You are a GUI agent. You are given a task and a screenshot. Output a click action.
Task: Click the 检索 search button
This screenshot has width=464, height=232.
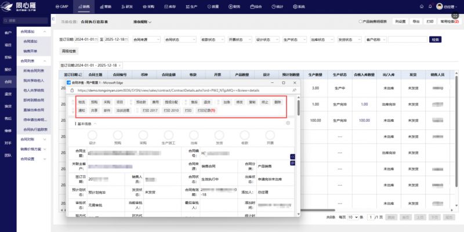[x=435, y=39]
